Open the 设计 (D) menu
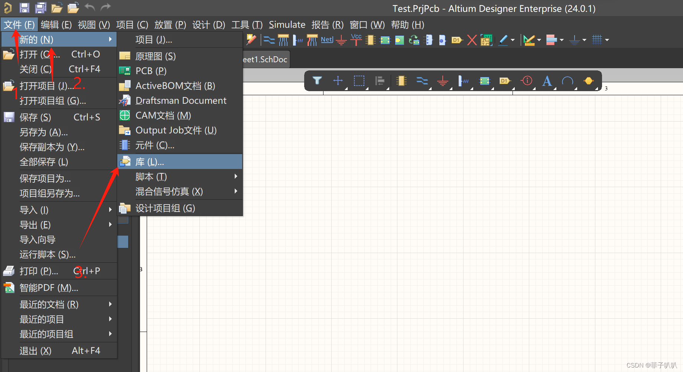 (x=209, y=25)
